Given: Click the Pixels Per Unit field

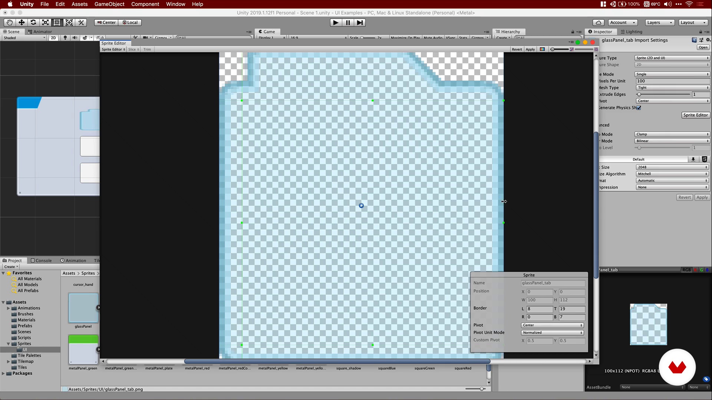Looking at the screenshot, I should 673,81.
